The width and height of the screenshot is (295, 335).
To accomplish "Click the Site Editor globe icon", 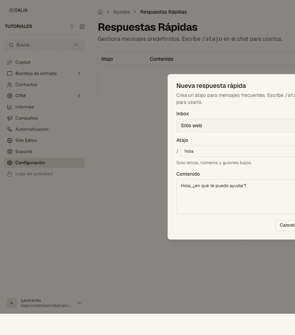I will click(10, 140).
